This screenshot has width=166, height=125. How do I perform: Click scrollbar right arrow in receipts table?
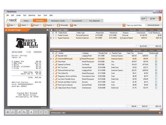(x=161, y=109)
